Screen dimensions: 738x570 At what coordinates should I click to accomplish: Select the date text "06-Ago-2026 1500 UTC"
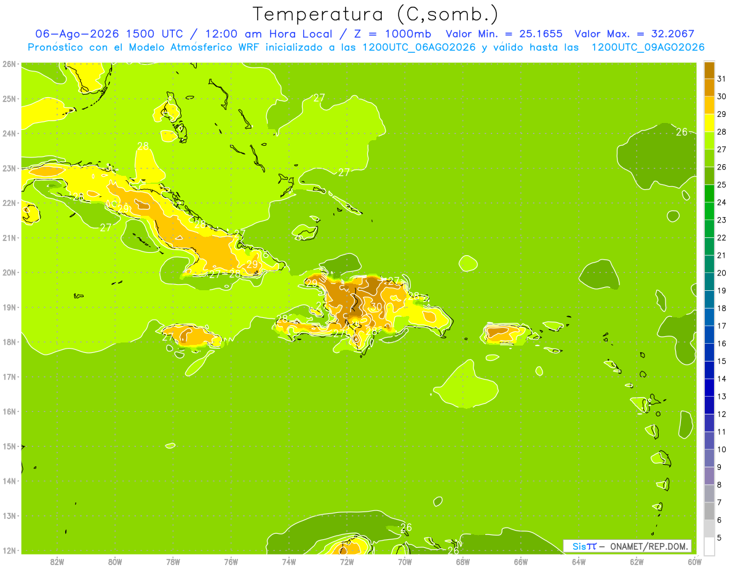109,34
